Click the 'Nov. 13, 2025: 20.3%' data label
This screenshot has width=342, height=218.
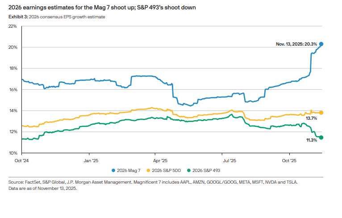pyautogui.click(x=296, y=44)
